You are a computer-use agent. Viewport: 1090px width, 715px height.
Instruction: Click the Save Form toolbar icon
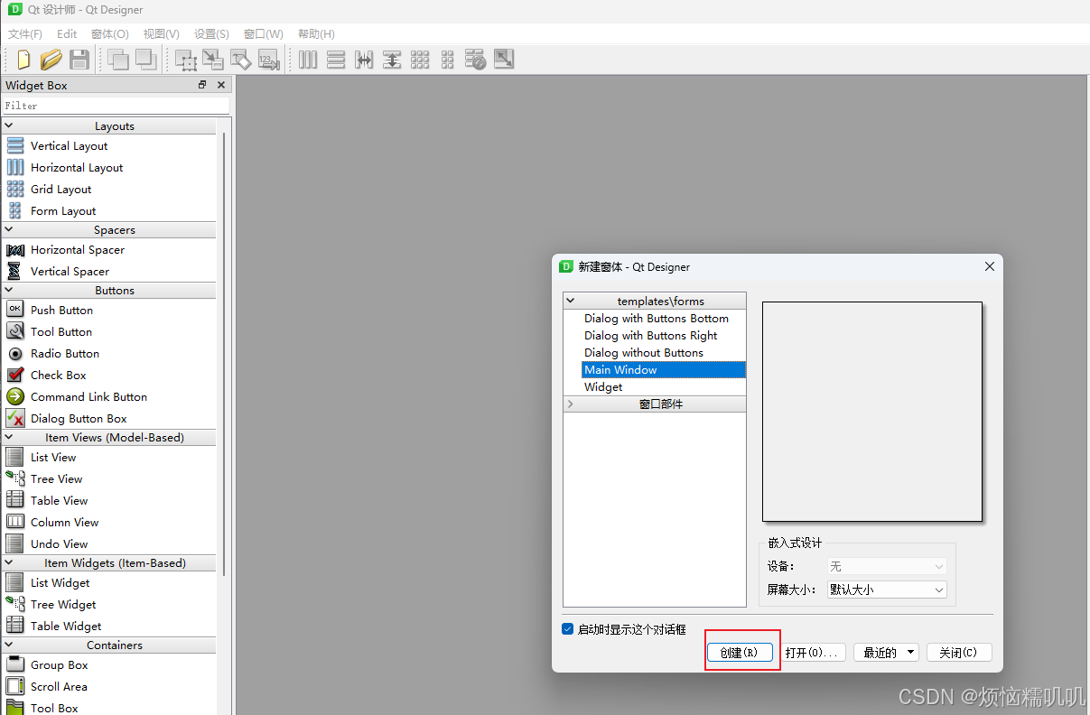pyautogui.click(x=79, y=59)
